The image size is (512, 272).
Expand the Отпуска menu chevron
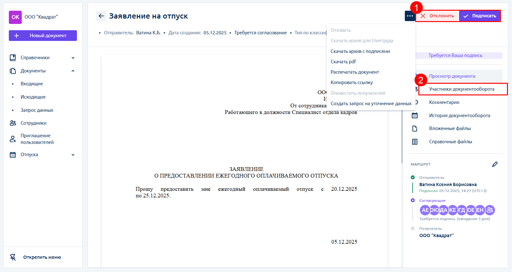[73, 155]
